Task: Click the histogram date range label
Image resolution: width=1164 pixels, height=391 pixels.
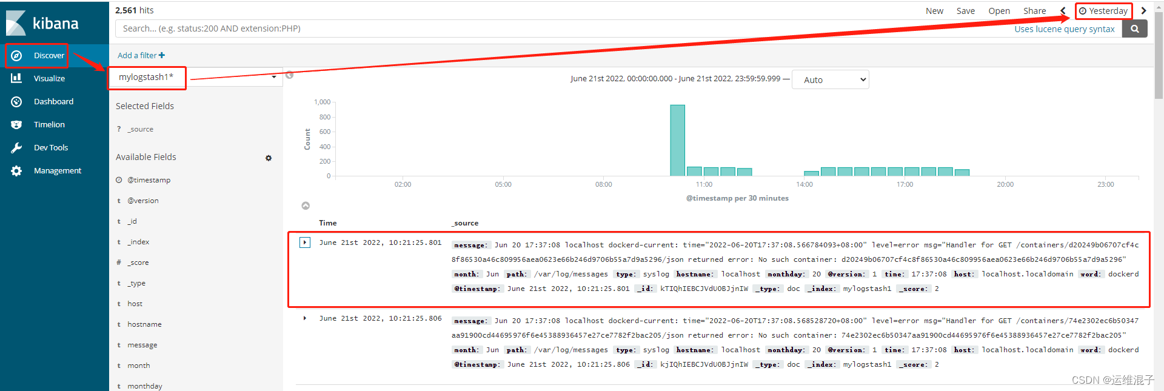Action: [675, 79]
